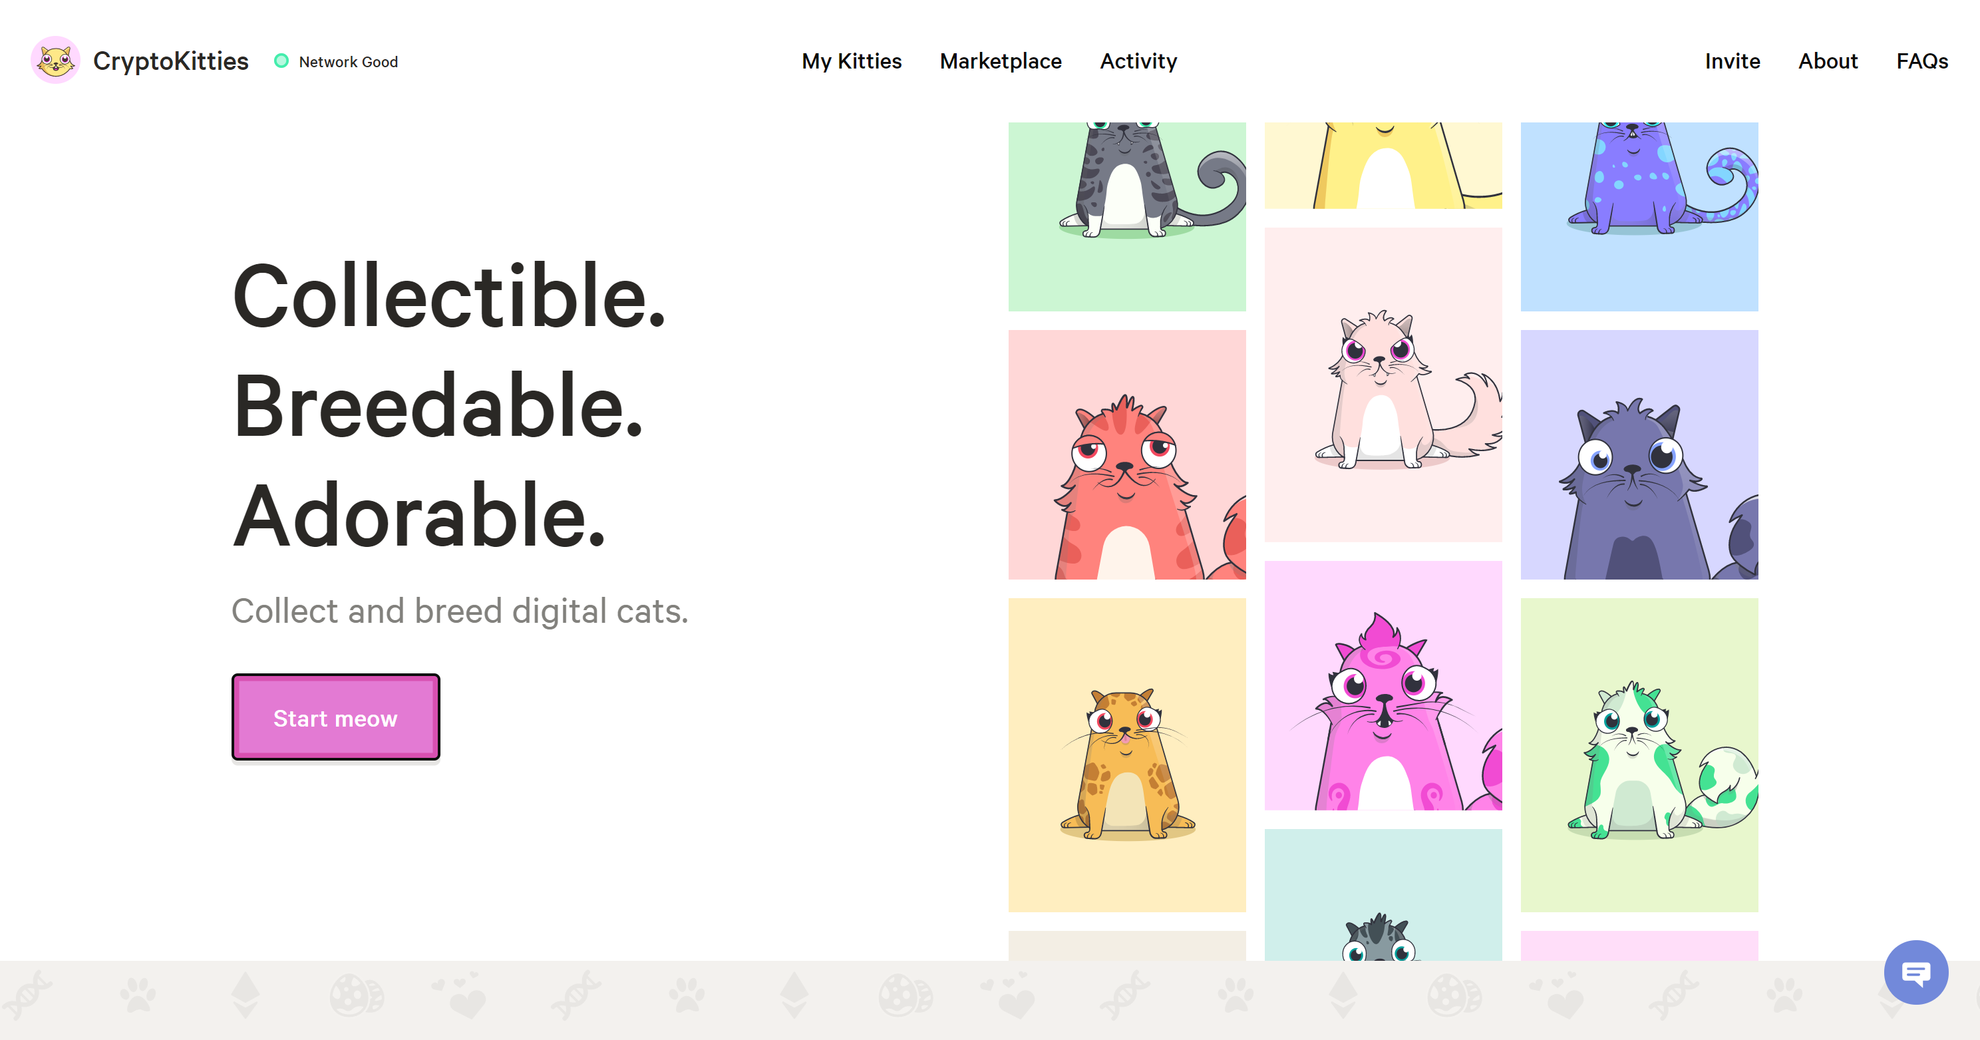
Task: Select the gray tabby kitty on green
Action: 1127,217
